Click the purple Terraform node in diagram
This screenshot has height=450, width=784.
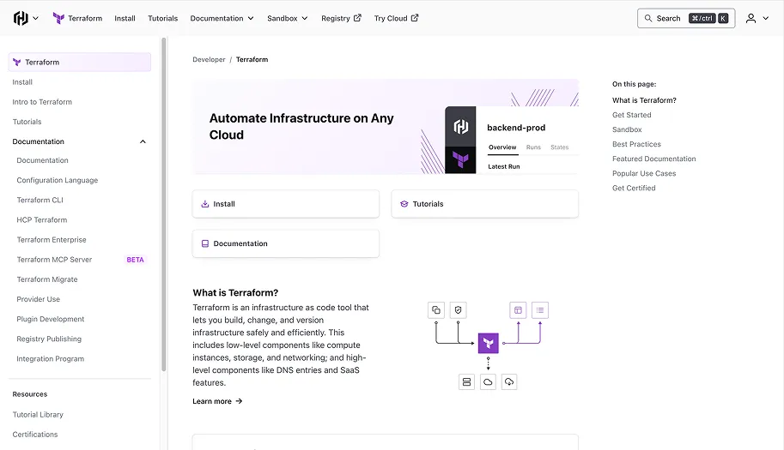pos(488,343)
